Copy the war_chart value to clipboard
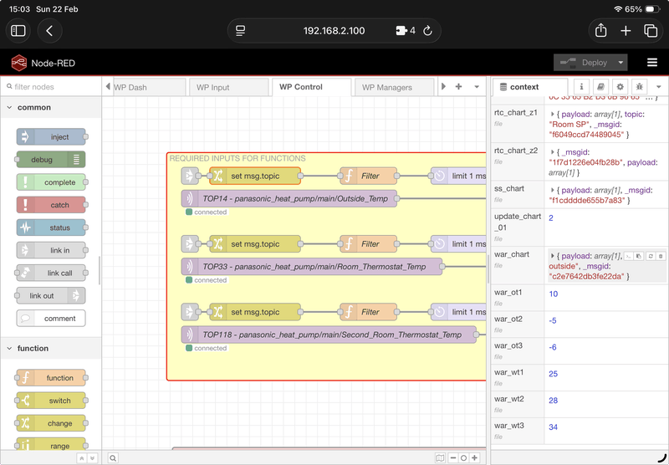 pyautogui.click(x=639, y=257)
